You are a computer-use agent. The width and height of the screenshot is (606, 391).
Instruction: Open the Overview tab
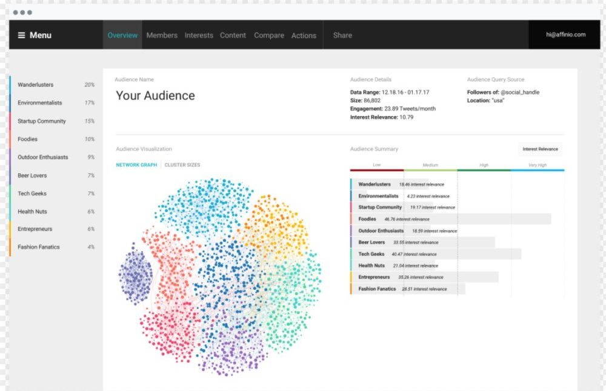[x=122, y=35]
